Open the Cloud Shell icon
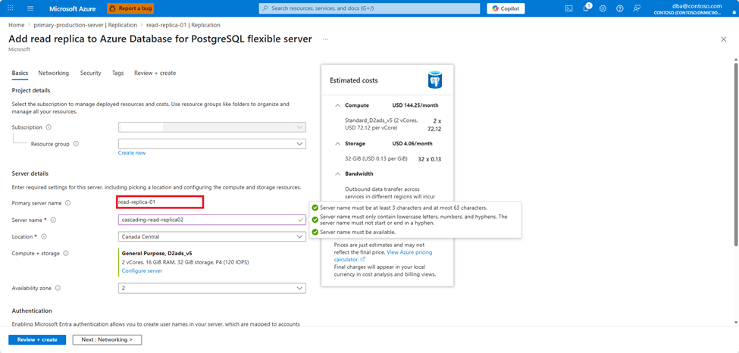The image size is (739, 353). click(x=569, y=8)
